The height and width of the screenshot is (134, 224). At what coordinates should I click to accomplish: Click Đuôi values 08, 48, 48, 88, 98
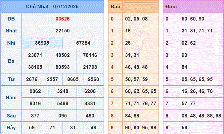click(201, 116)
